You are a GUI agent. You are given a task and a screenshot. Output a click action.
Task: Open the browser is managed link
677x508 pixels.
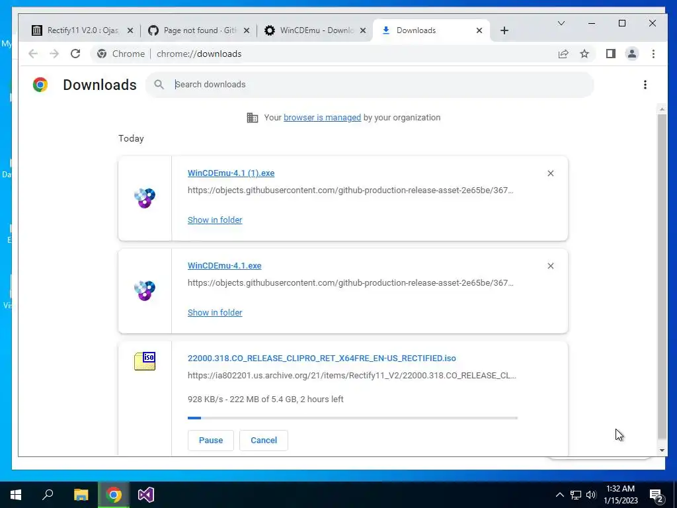point(322,118)
